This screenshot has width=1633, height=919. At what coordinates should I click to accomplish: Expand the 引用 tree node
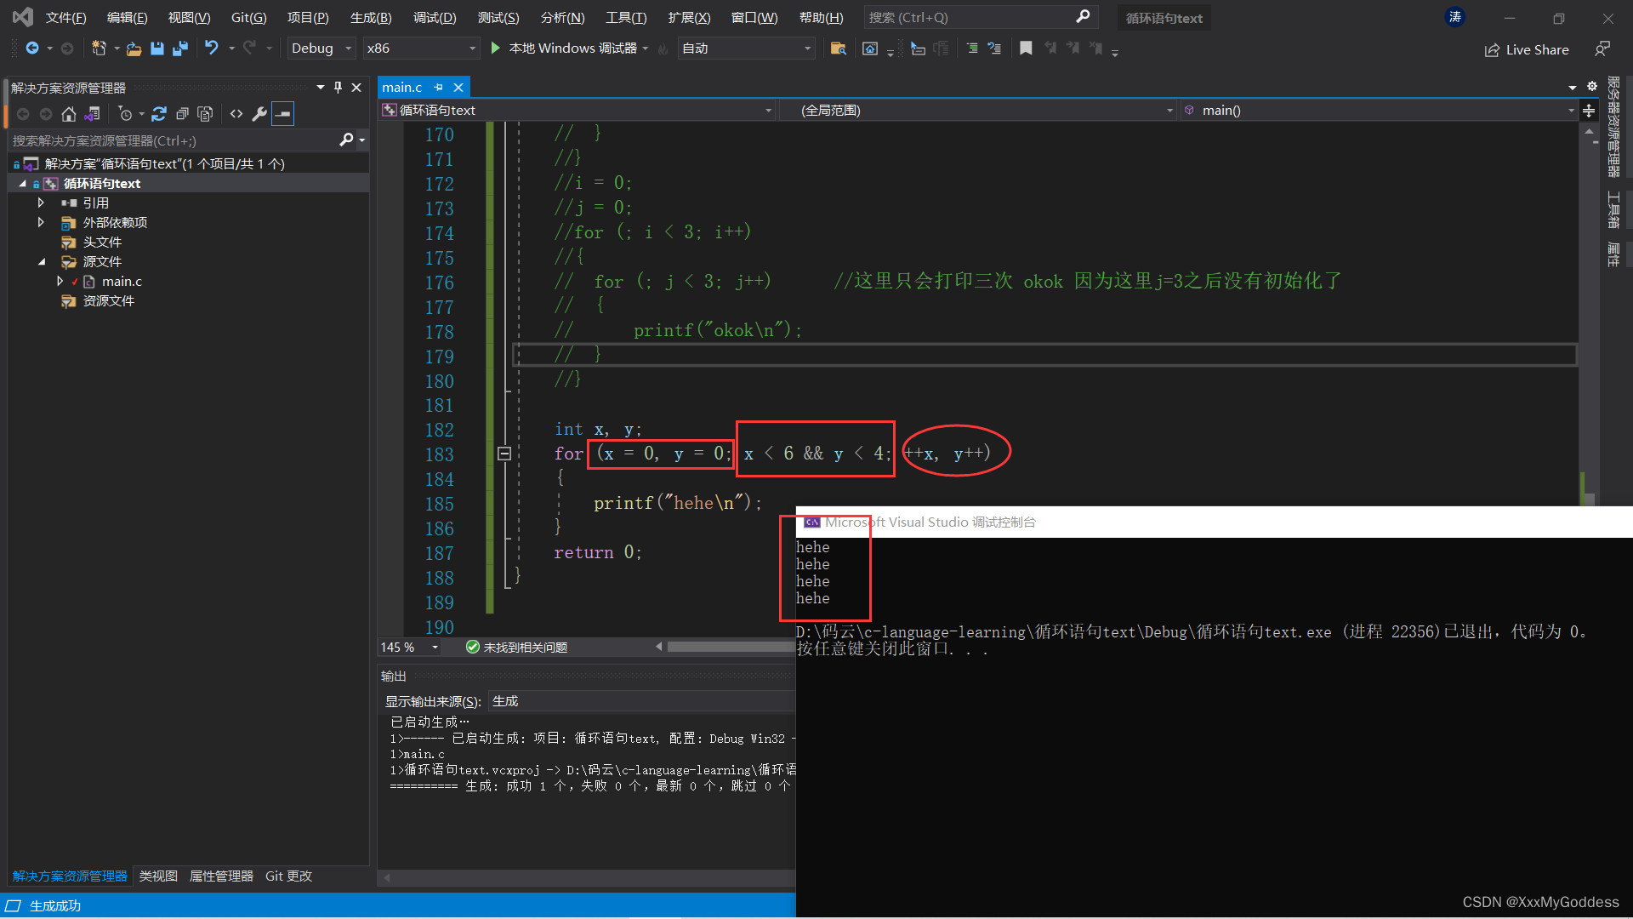click(x=40, y=203)
